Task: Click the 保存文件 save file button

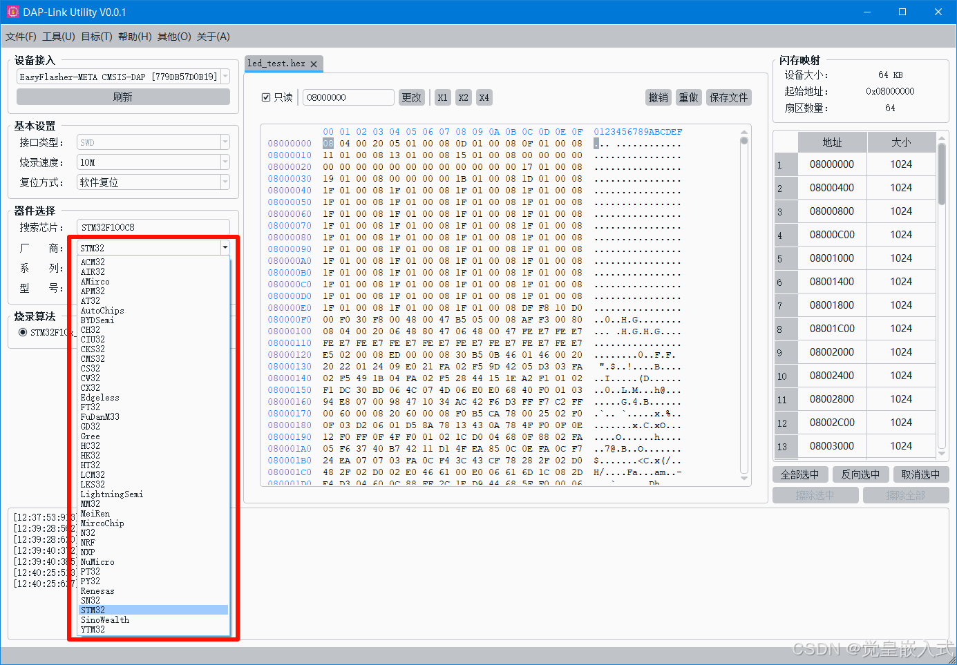Action: (728, 97)
